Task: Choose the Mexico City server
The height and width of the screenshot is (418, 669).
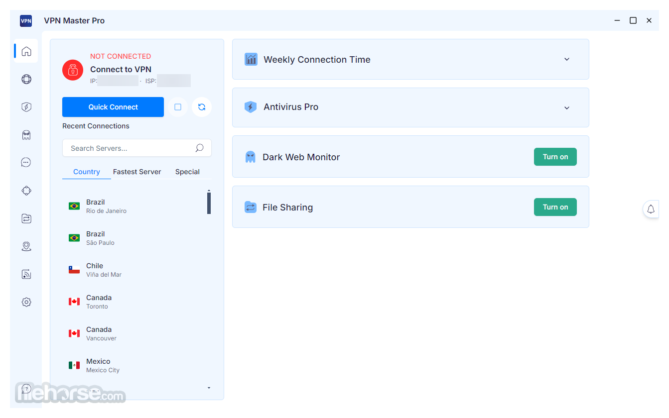Action: pos(134,365)
